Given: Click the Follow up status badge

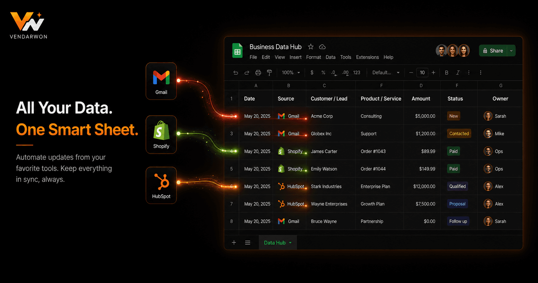Looking at the screenshot, I should (x=458, y=221).
